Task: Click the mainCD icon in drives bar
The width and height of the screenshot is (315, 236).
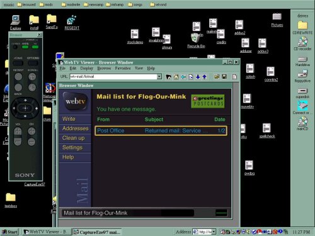Action: 302,123
